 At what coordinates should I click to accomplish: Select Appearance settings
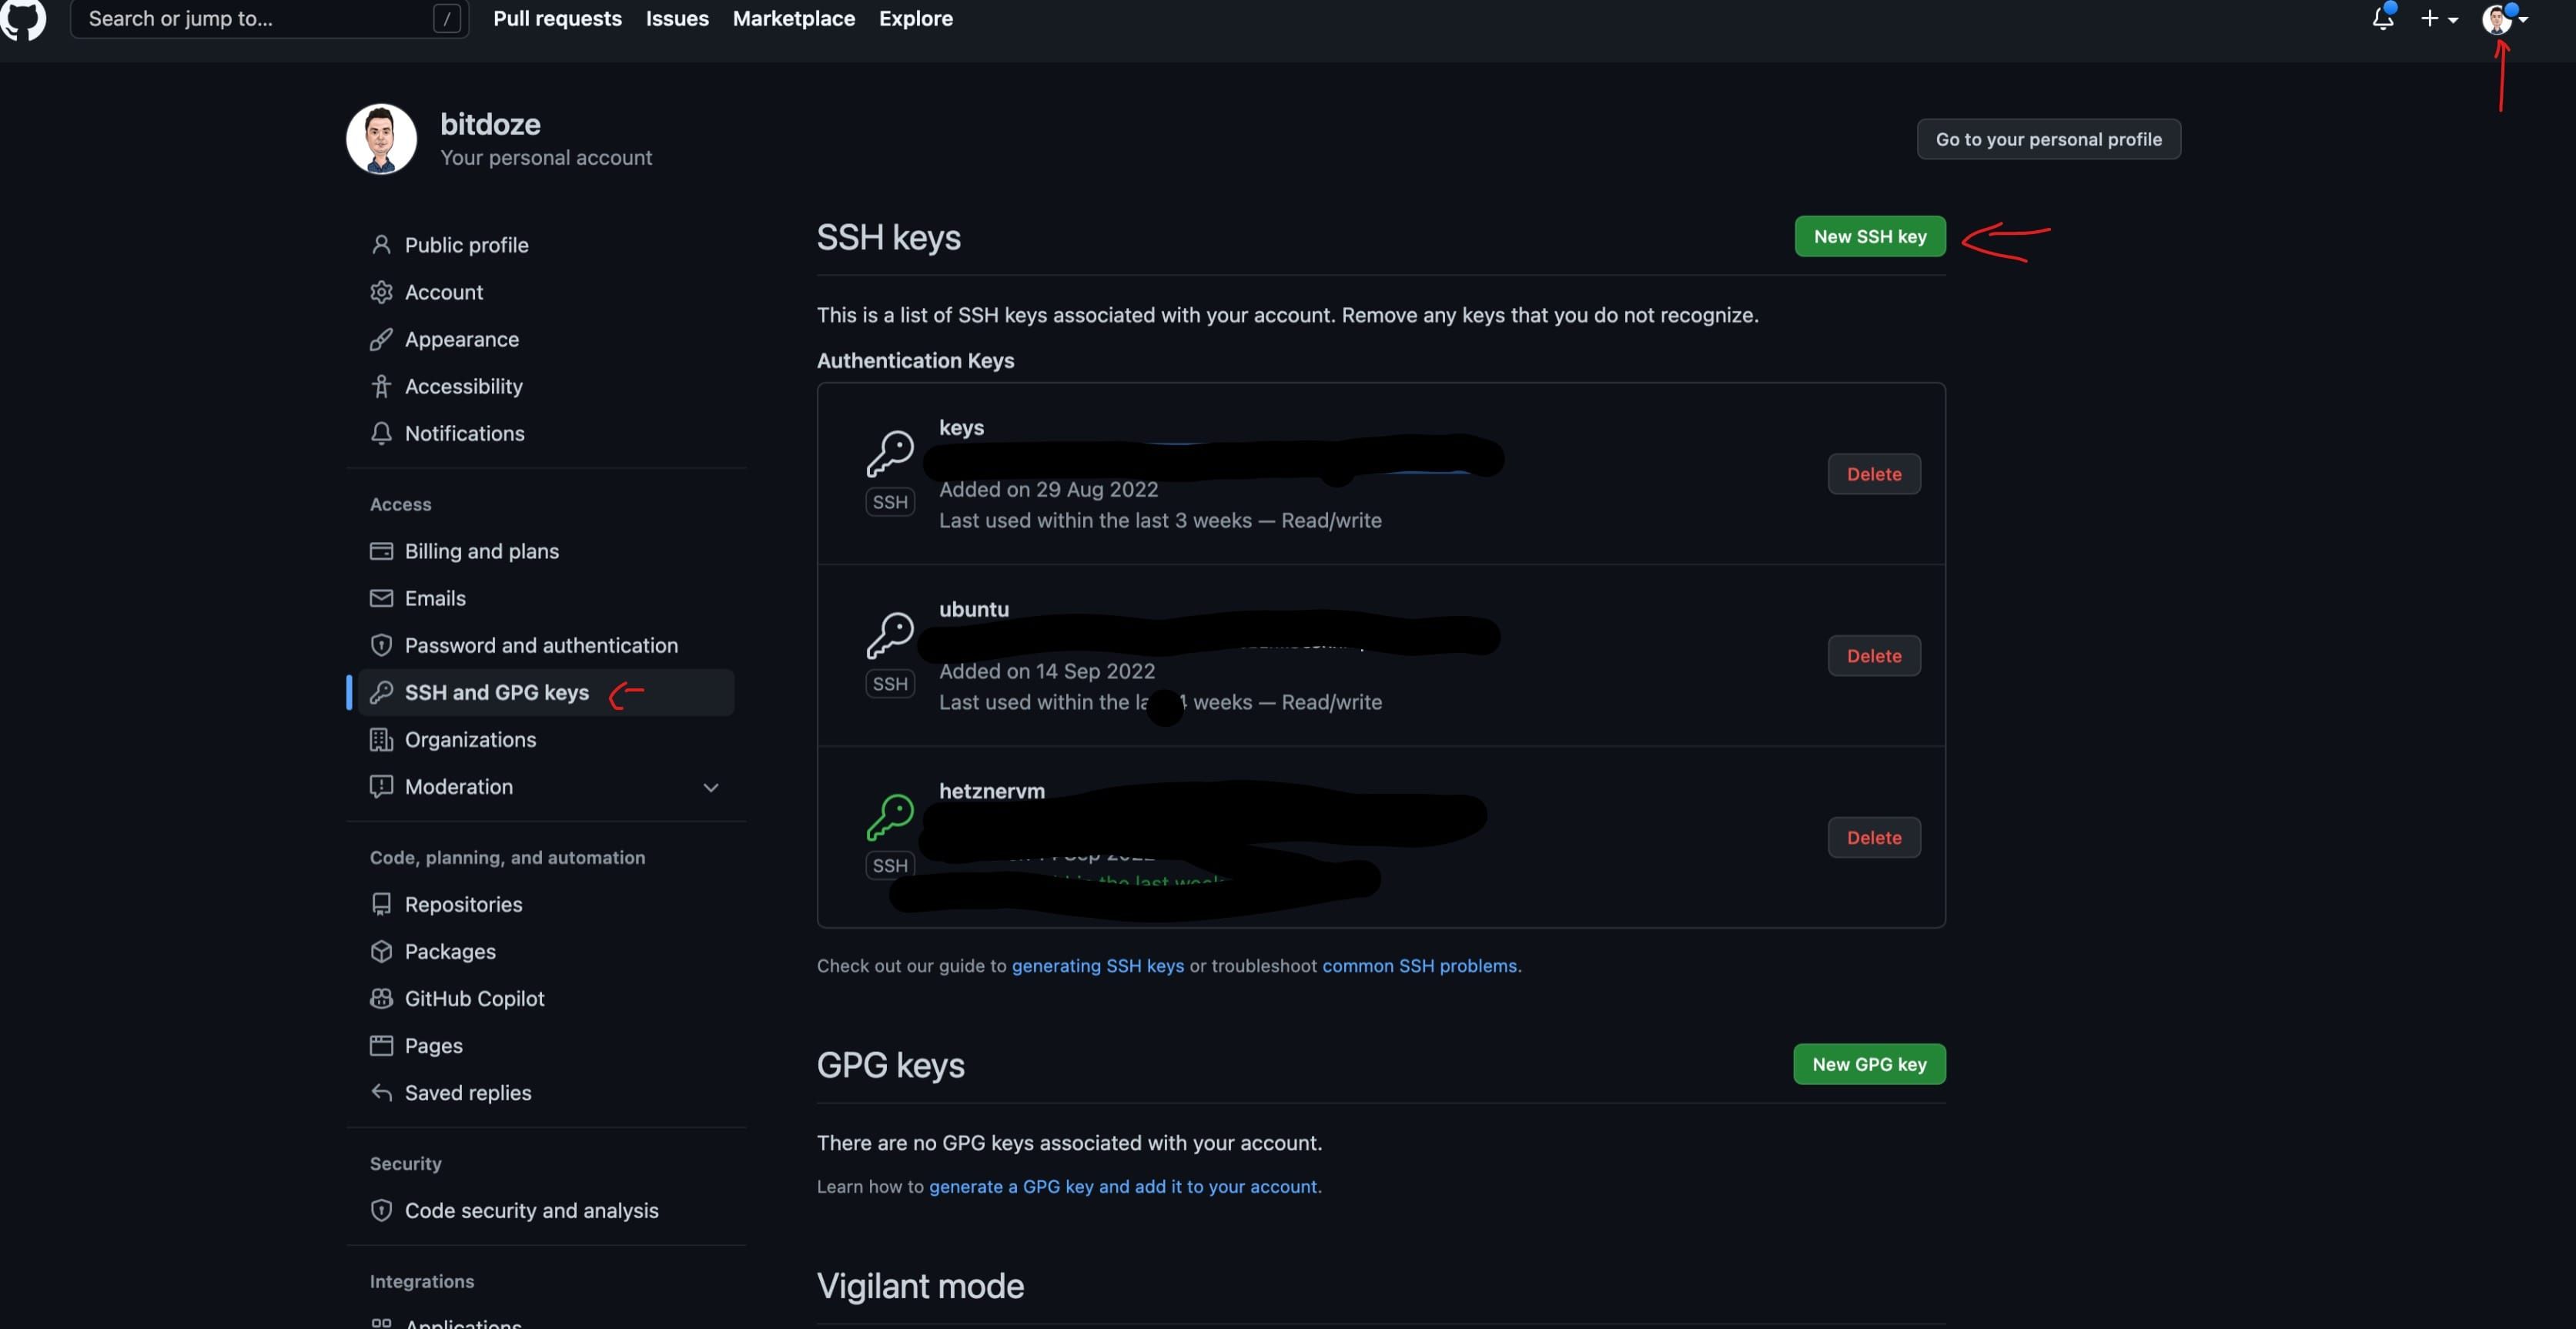[x=462, y=339]
